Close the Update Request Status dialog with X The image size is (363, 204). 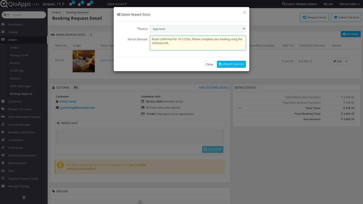coord(245,12)
